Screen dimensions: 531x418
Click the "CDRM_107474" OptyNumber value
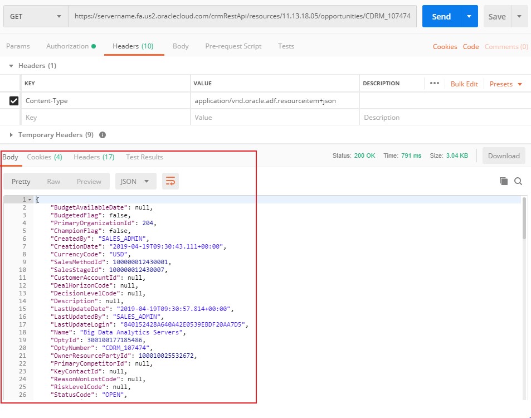click(x=125, y=348)
